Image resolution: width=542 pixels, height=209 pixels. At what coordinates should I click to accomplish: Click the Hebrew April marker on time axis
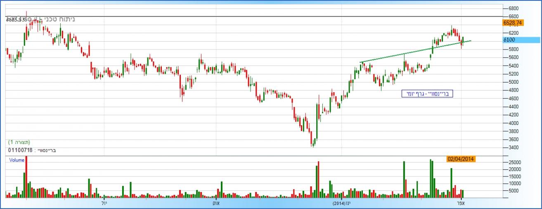tap(461, 204)
